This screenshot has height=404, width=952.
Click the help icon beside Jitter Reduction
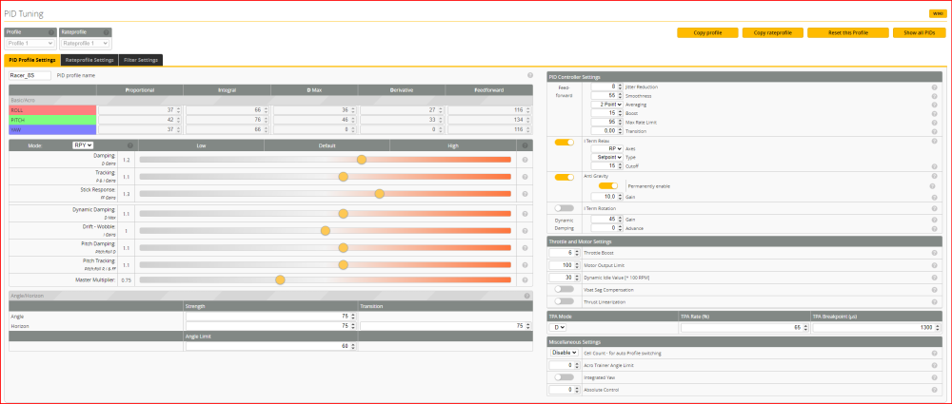(x=935, y=87)
